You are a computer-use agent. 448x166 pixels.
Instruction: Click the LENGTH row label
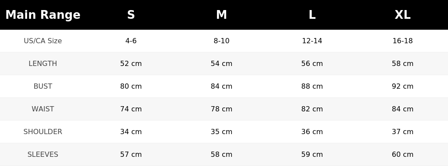[43, 64]
